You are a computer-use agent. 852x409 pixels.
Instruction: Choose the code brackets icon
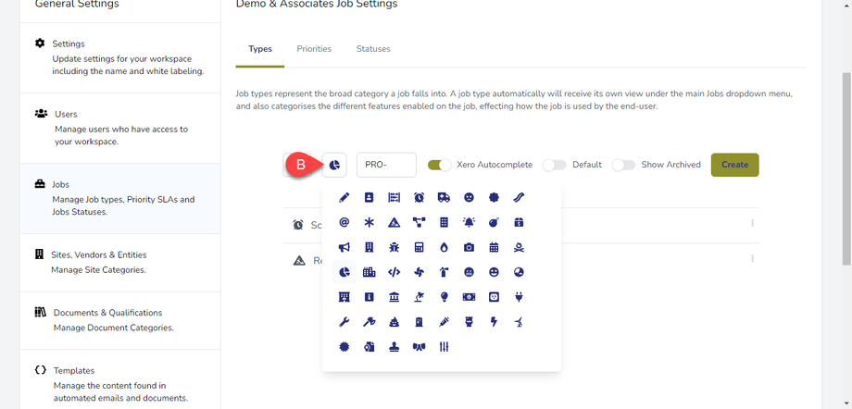(394, 272)
